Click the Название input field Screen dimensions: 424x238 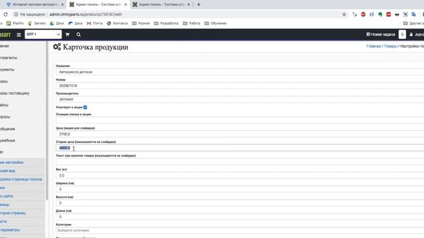coord(240,72)
